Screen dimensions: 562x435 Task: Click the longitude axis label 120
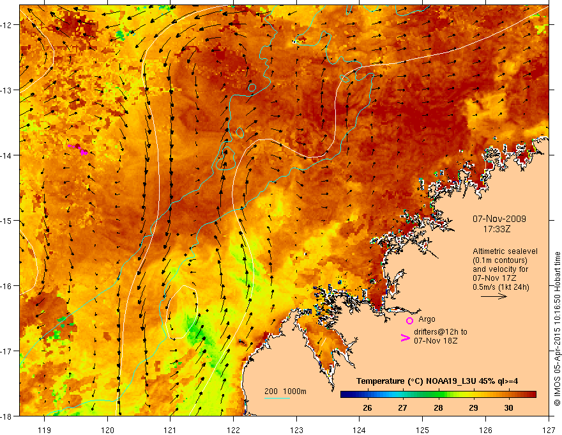tap(107, 430)
